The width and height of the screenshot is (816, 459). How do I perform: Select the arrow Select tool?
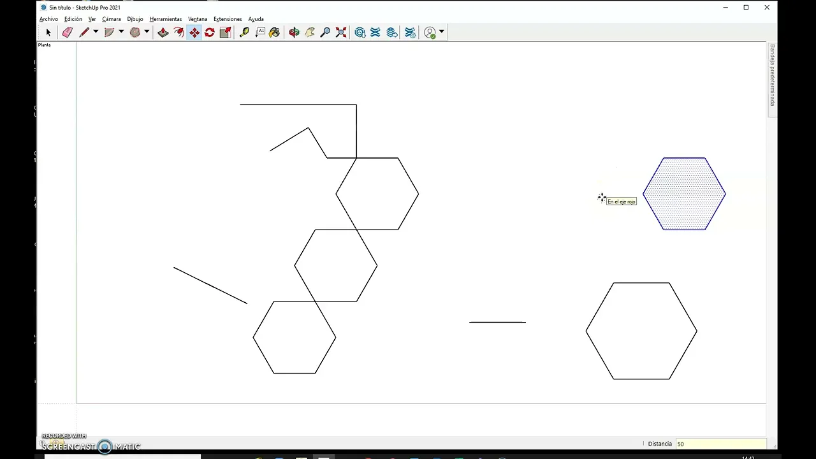click(48, 33)
